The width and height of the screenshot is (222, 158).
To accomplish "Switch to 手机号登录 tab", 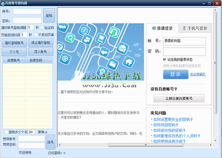I will tap(195, 28).
